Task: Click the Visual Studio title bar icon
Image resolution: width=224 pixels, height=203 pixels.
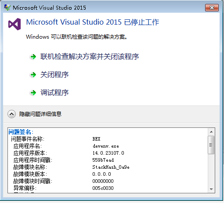Action: point(7,7)
